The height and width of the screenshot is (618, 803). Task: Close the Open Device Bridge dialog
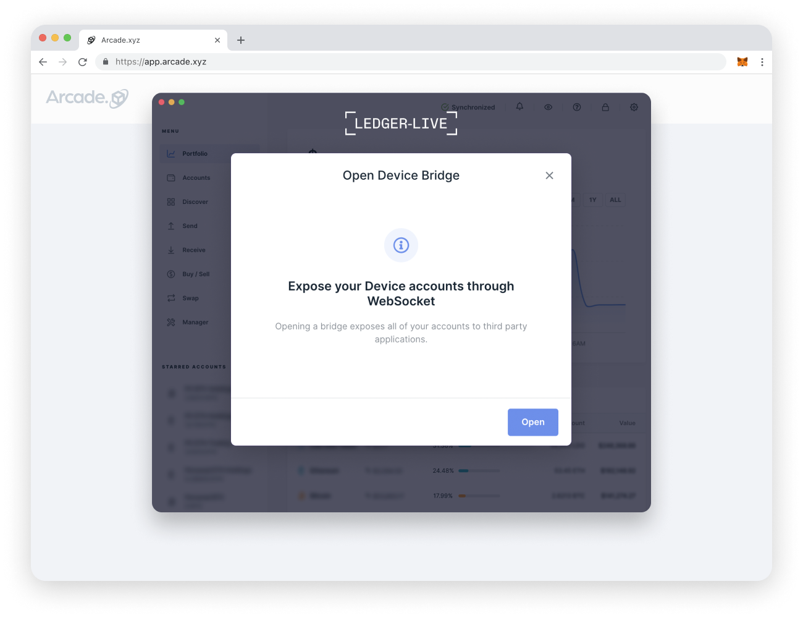[x=549, y=176]
